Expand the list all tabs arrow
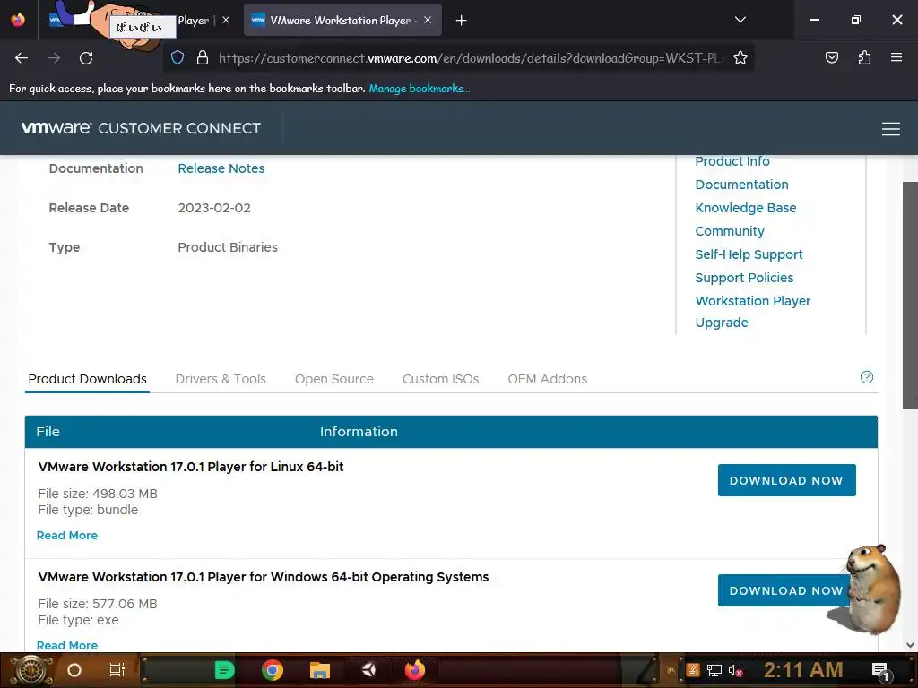Image resolution: width=918 pixels, height=688 pixels. tap(740, 20)
